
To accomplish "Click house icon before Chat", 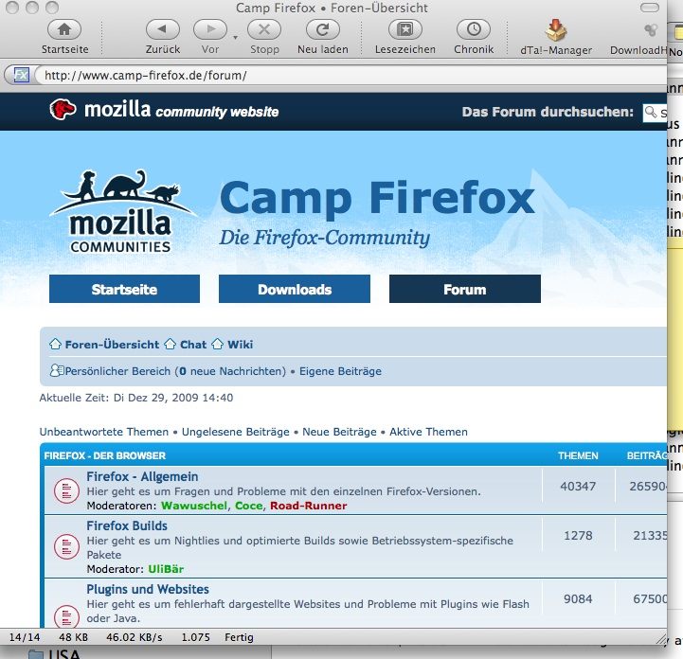I will (x=170, y=344).
